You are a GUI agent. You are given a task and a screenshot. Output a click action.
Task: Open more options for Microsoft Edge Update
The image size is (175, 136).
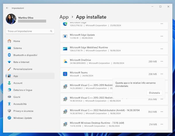pyautogui.click(x=162, y=36)
